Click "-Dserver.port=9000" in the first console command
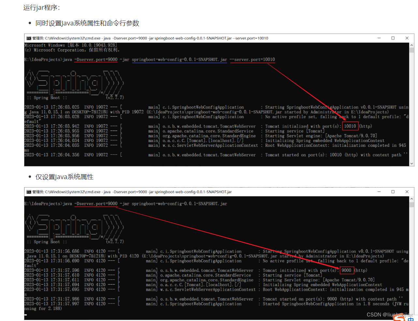The height and width of the screenshot is (321, 418). tap(96, 60)
